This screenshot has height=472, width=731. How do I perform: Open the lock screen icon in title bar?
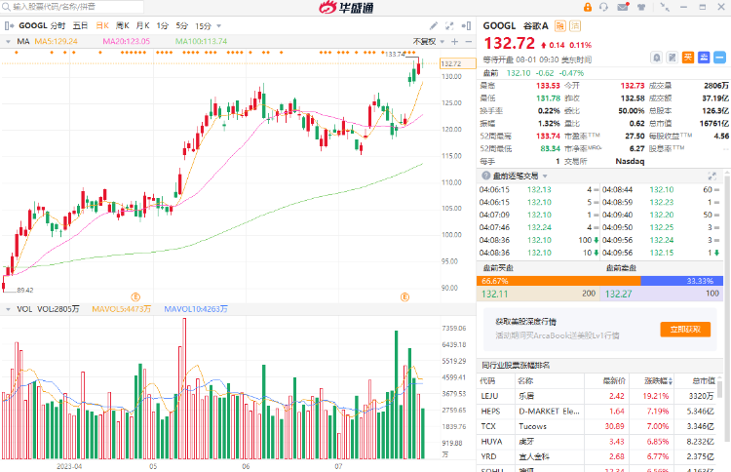(588, 7)
